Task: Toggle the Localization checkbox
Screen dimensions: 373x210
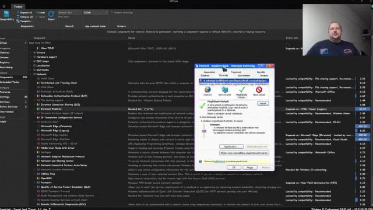Action: pos(34,65)
